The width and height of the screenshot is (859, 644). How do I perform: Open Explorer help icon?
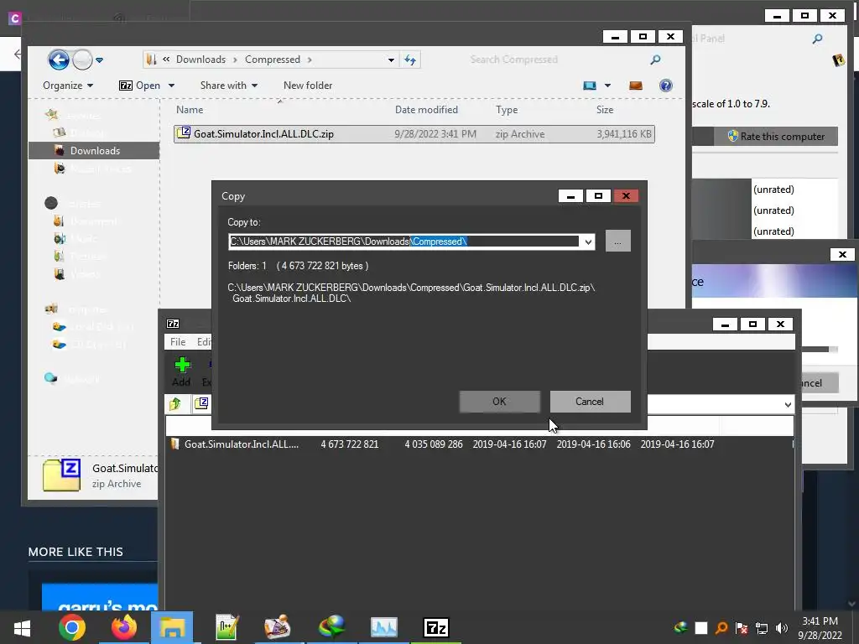click(x=665, y=86)
